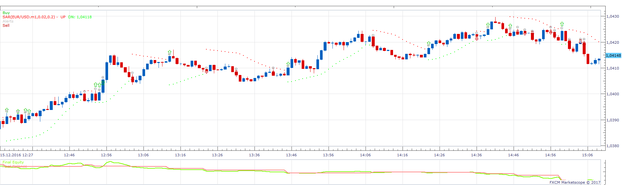
Task: Click the Buy legend label
Action: pyautogui.click(x=6, y=13)
